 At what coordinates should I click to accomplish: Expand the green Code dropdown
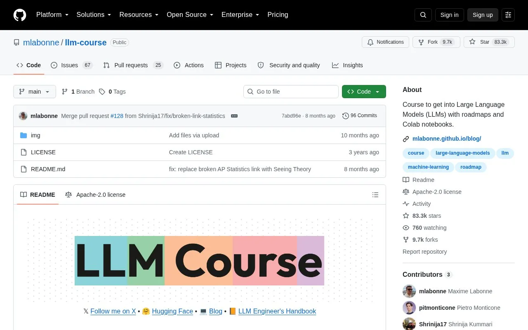tap(364, 92)
